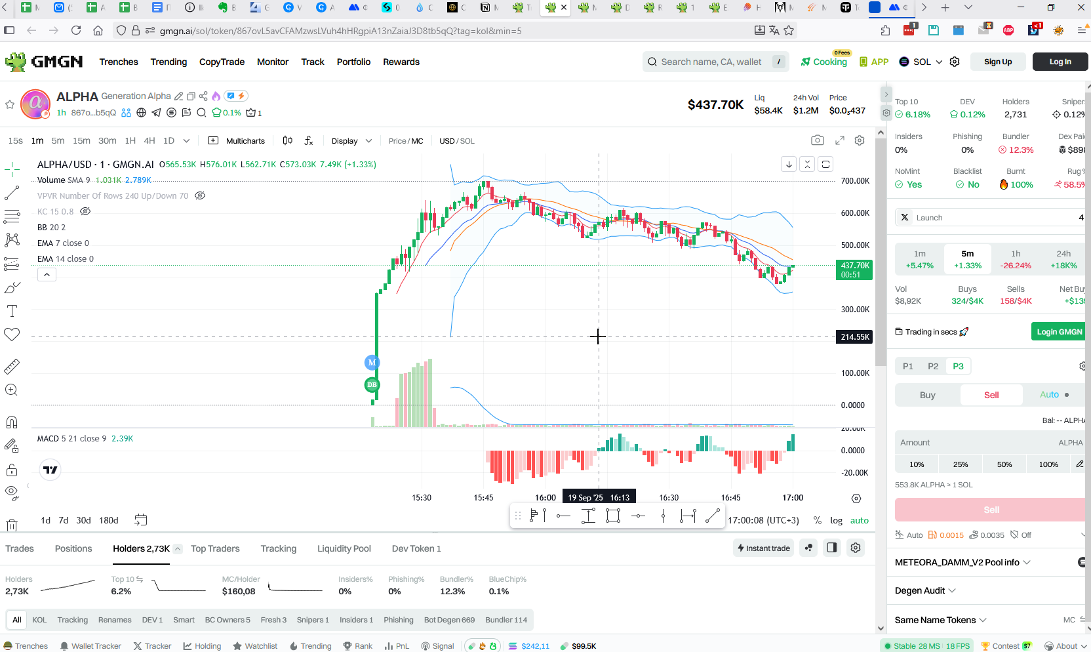Open the Trending page

[169, 62]
